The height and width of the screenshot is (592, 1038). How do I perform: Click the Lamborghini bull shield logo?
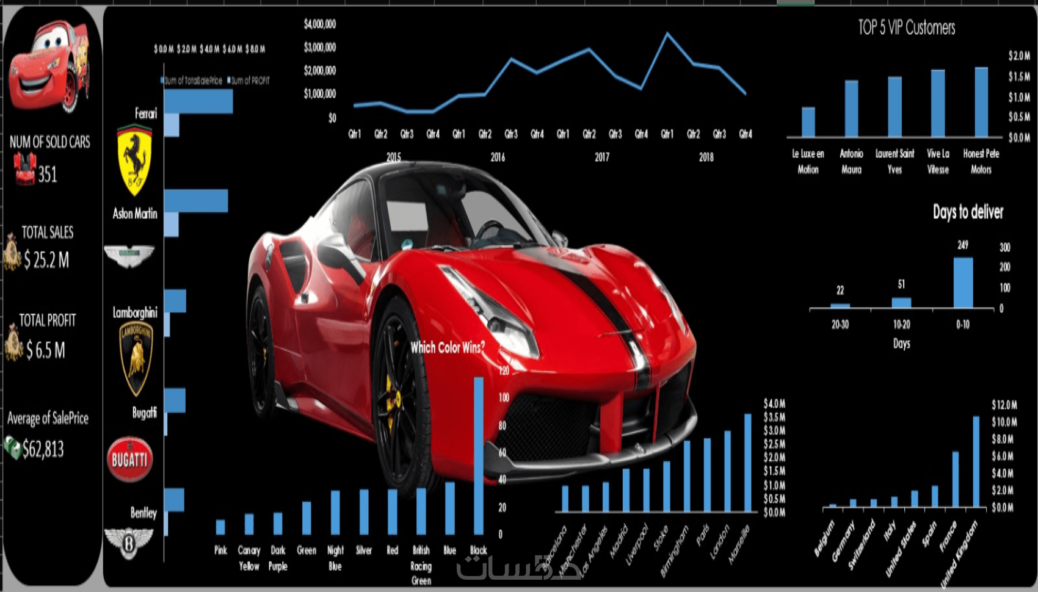click(x=136, y=359)
